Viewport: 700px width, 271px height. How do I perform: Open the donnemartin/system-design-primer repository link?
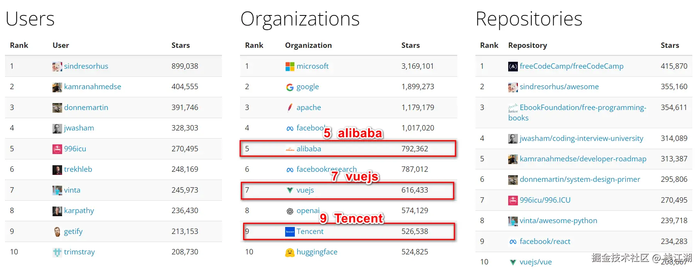tap(580, 180)
